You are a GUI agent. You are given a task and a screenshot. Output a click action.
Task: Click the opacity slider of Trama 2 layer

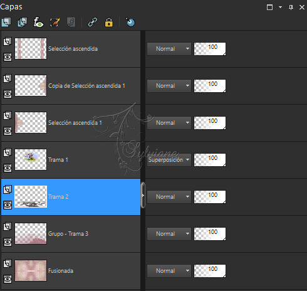click(x=210, y=197)
